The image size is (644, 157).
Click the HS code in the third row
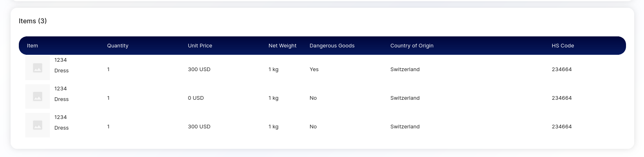point(561,127)
